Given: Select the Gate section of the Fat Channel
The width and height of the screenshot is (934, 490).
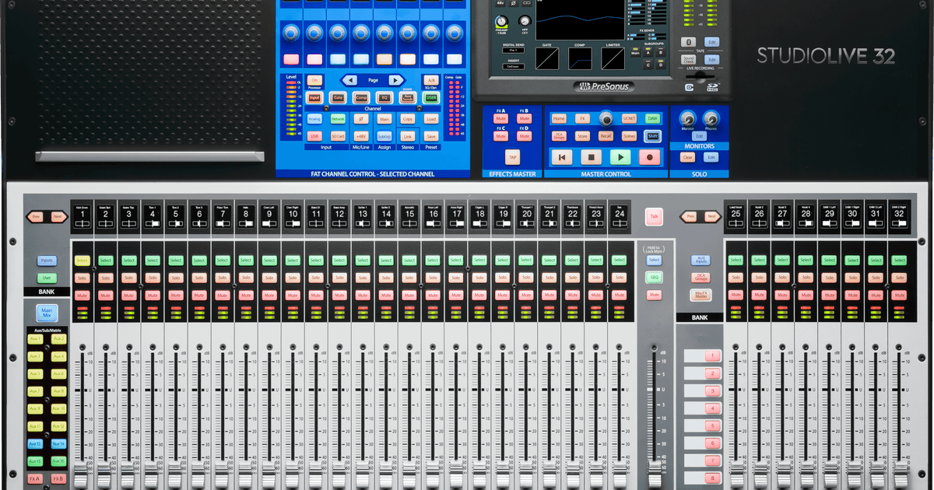Looking at the screenshot, I should 338,97.
